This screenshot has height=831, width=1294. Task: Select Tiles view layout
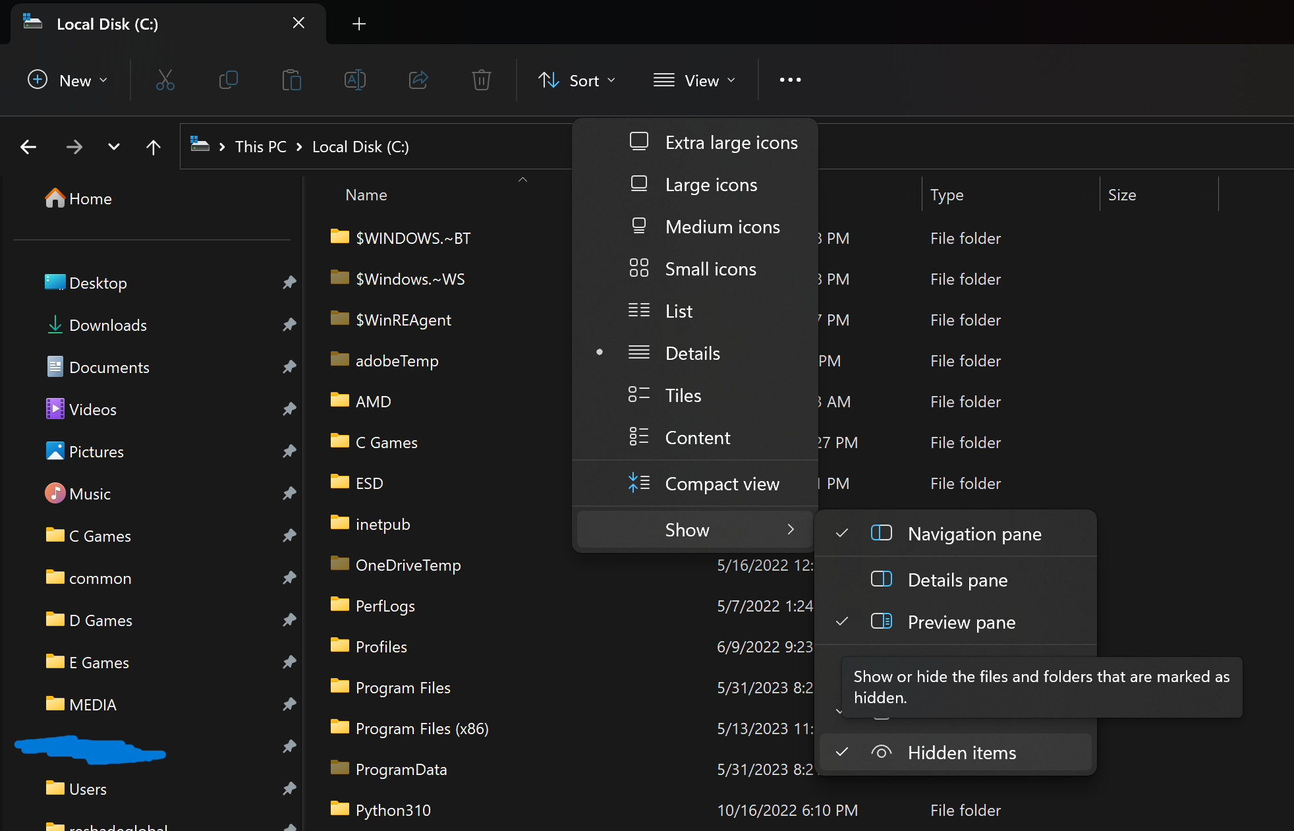coord(683,395)
